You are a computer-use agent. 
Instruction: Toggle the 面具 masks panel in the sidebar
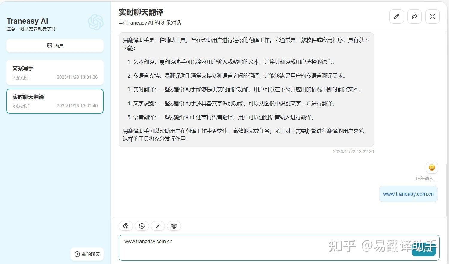(x=55, y=45)
